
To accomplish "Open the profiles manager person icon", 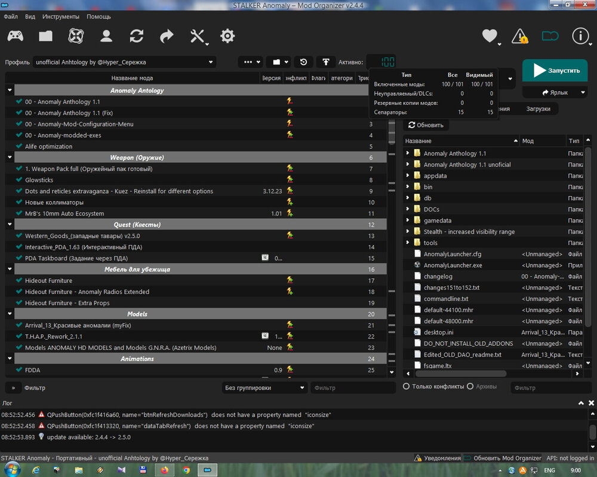I will [x=106, y=36].
